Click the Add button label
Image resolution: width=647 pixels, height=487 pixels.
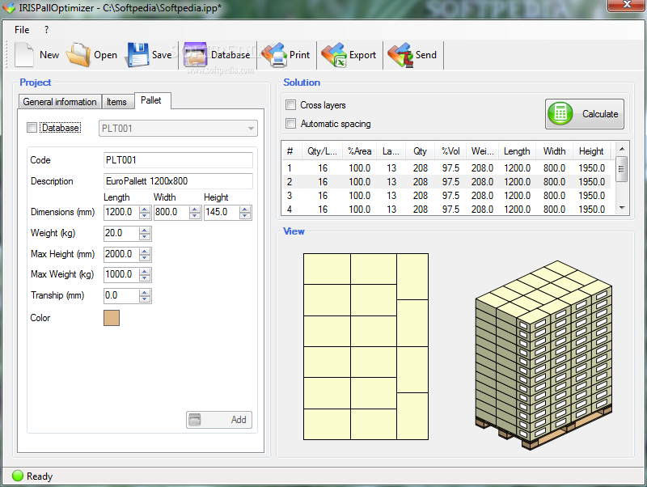tap(239, 420)
